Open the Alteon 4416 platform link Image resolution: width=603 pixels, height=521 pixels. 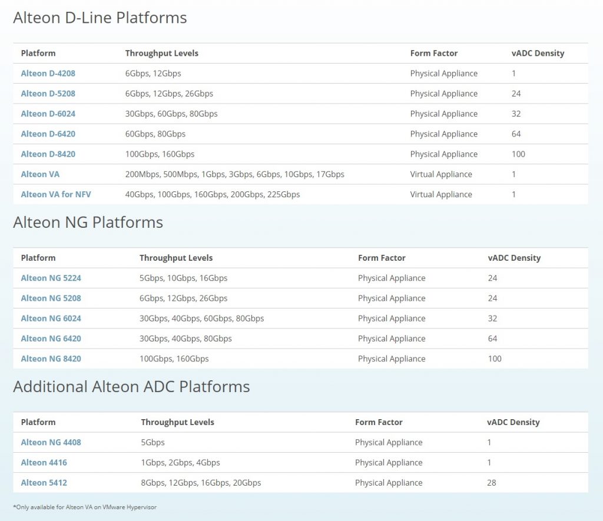(44, 463)
